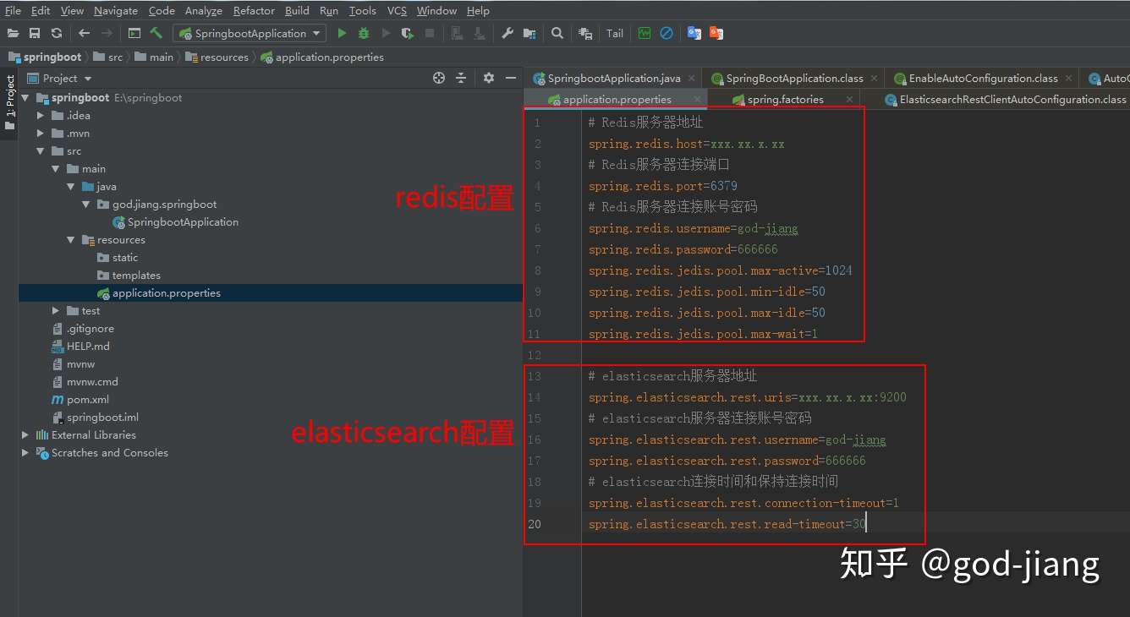Open the Tools menu
The image size is (1130, 617).
(362, 11)
